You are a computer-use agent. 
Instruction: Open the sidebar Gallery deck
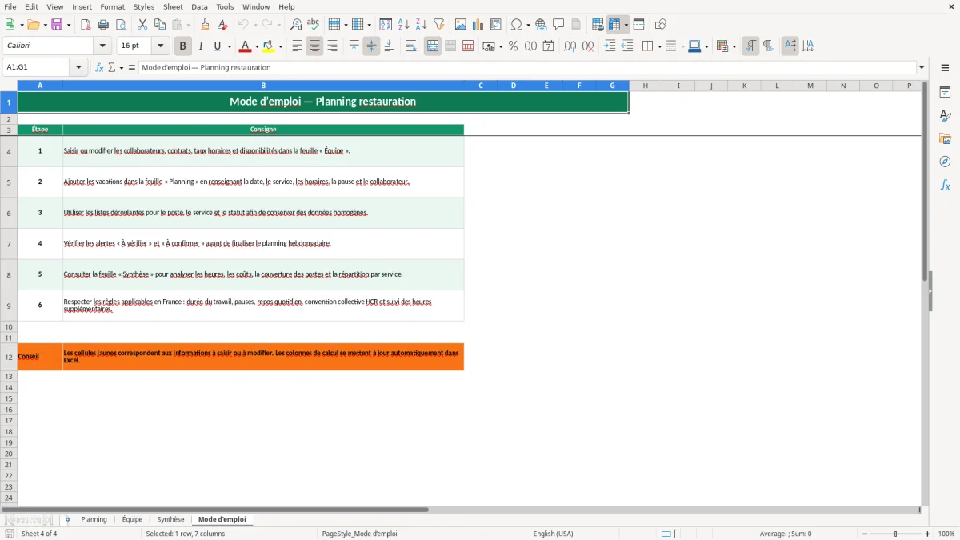pyautogui.click(x=945, y=138)
